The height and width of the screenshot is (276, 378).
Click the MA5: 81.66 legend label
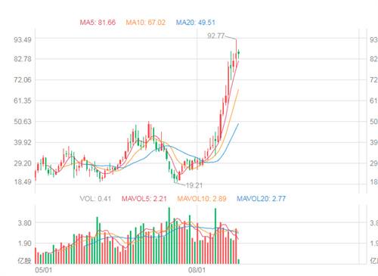(98, 23)
